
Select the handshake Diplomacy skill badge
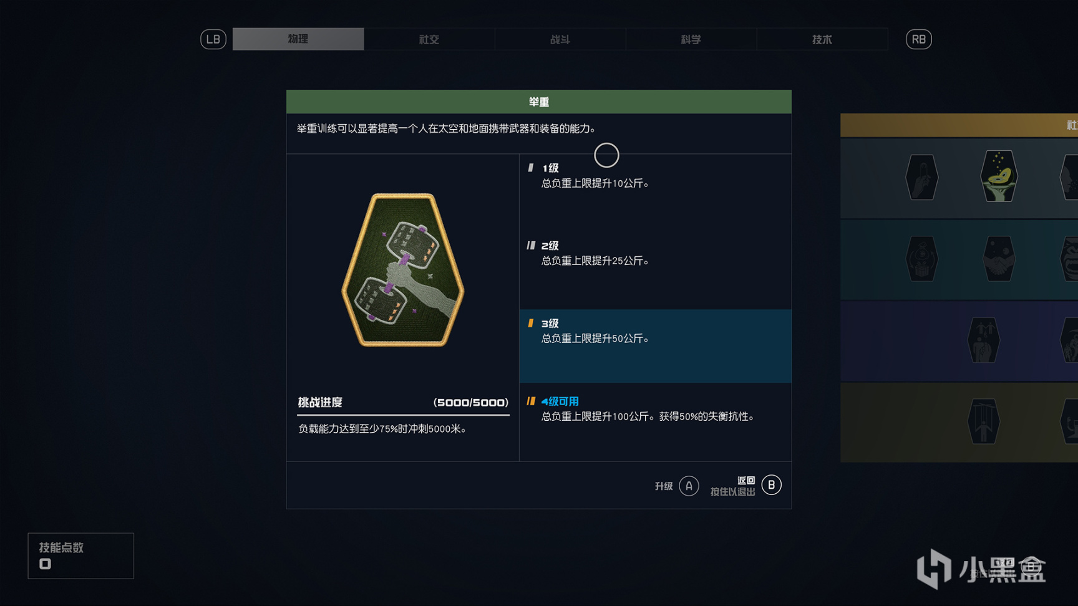tap(999, 258)
